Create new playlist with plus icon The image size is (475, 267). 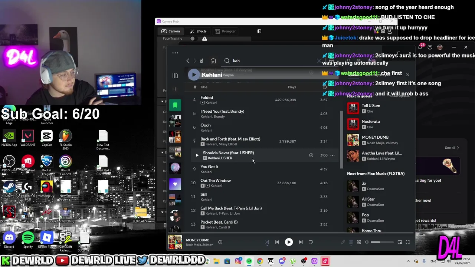[x=175, y=89]
